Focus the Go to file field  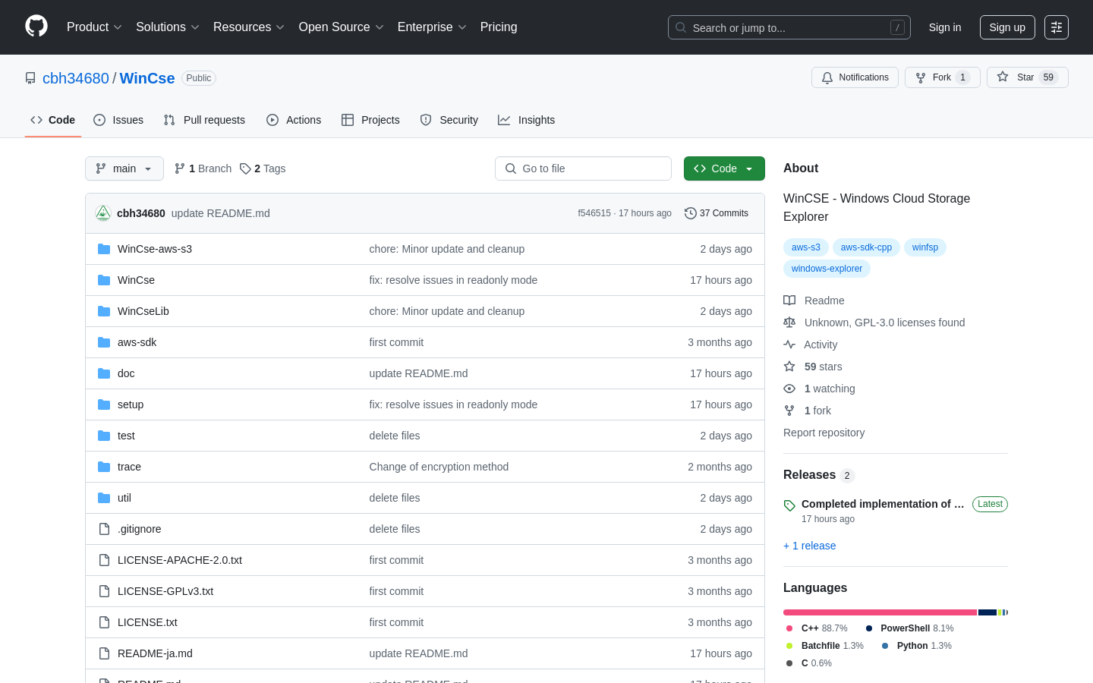[x=583, y=168]
